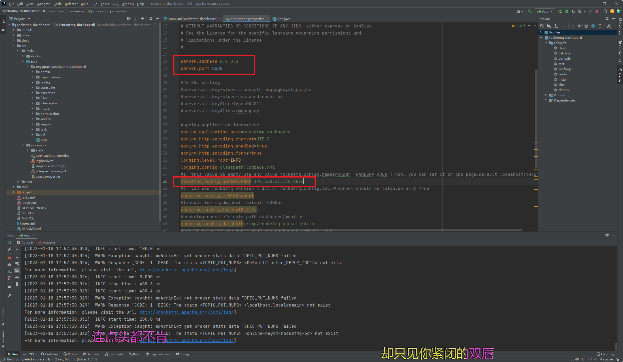Click the print console icon
623x362 pixels.
pyautogui.click(x=17, y=277)
